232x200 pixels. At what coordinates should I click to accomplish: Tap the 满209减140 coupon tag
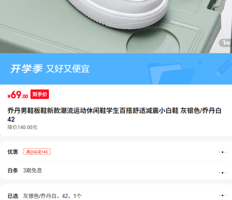tap(37, 152)
